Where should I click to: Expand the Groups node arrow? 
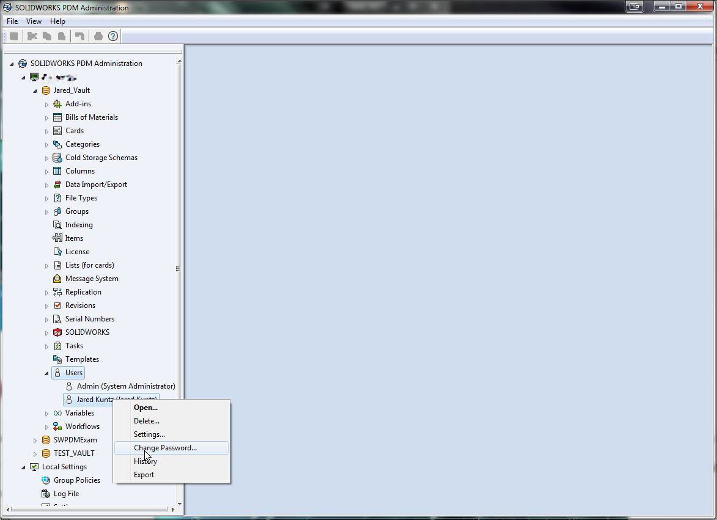click(x=46, y=212)
